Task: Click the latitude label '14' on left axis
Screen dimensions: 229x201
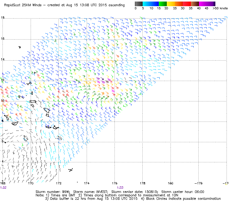Action: coord(2,59)
